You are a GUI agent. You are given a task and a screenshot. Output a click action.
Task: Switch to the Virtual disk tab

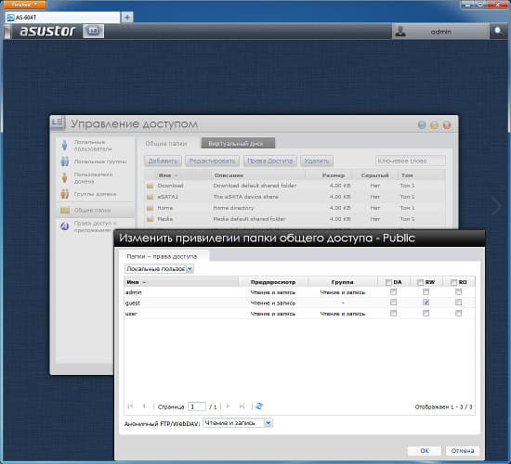point(238,143)
